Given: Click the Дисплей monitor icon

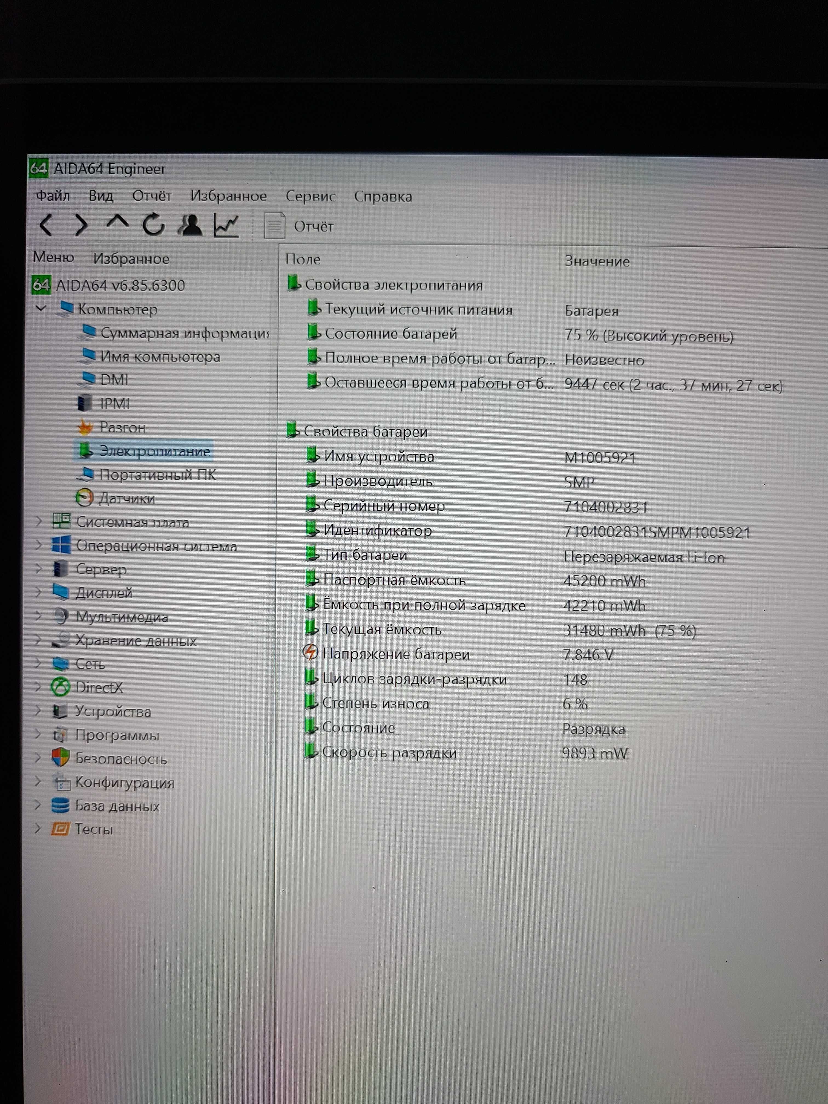Looking at the screenshot, I should (x=61, y=593).
